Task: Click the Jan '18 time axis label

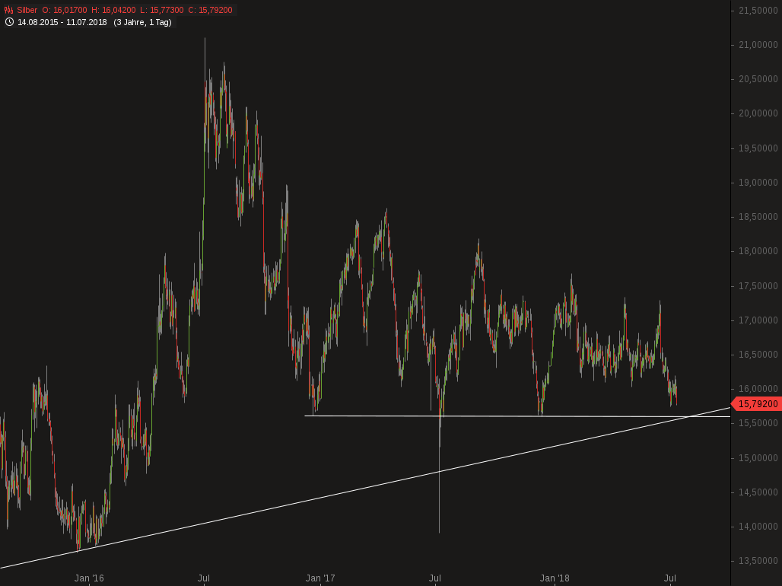Action: tap(555, 578)
